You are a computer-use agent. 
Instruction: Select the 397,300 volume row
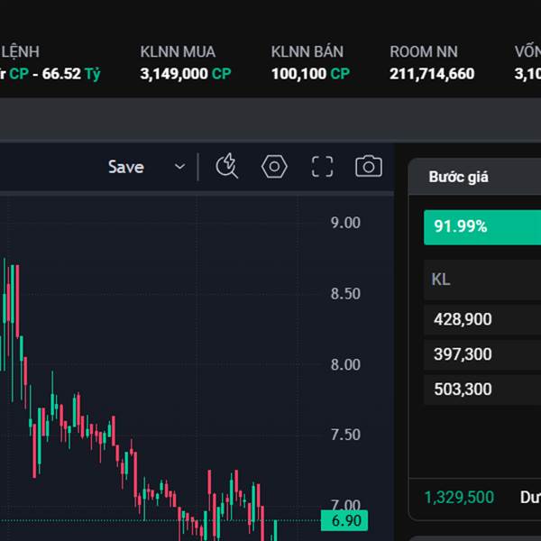462,354
